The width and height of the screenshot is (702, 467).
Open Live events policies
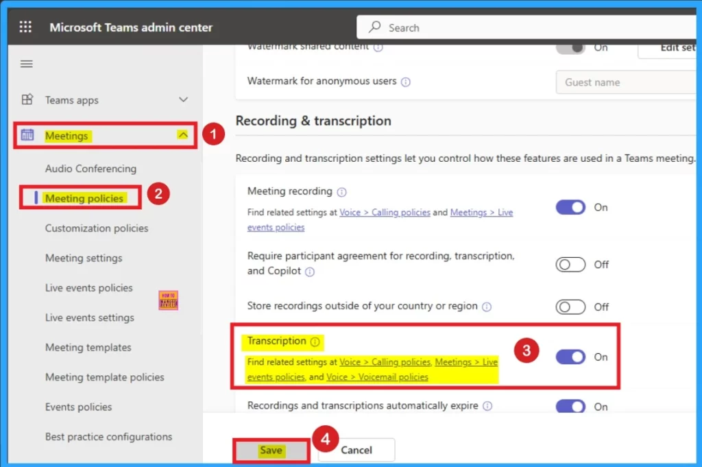(x=88, y=288)
